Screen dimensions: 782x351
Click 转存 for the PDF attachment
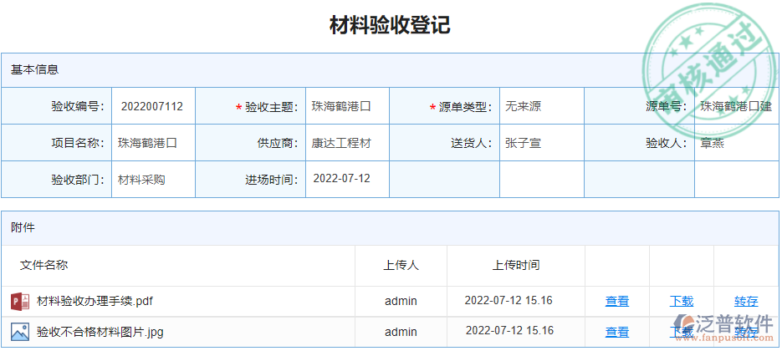click(x=746, y=302)
